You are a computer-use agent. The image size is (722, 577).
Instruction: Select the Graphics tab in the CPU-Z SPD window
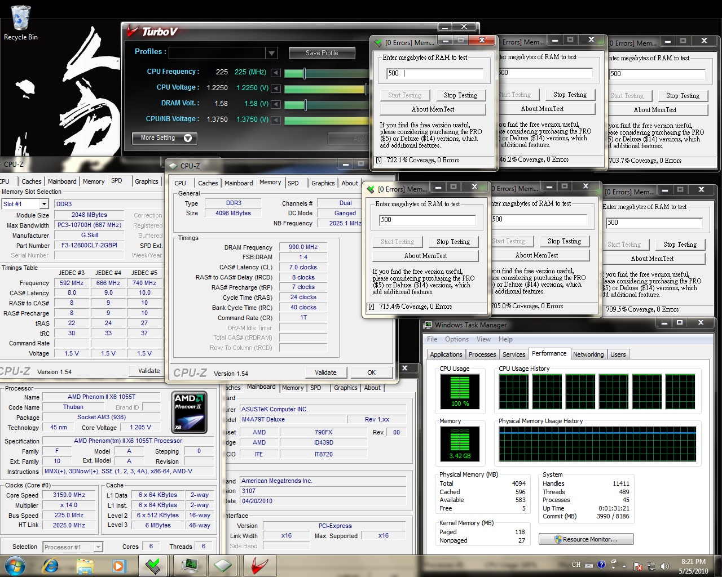146,181
